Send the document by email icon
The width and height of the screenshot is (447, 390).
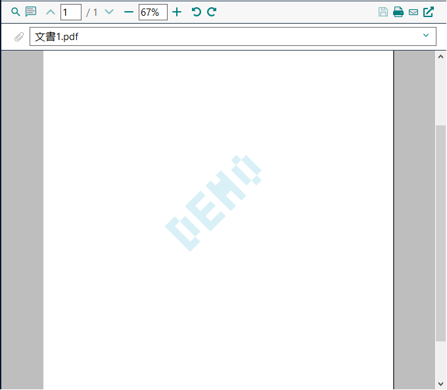click(x=413, y=12)
